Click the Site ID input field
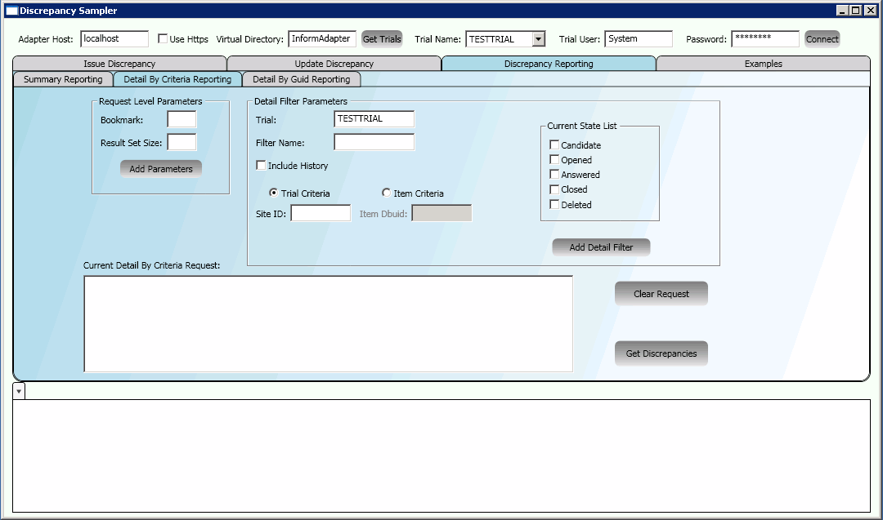 [x=320, y=213]
